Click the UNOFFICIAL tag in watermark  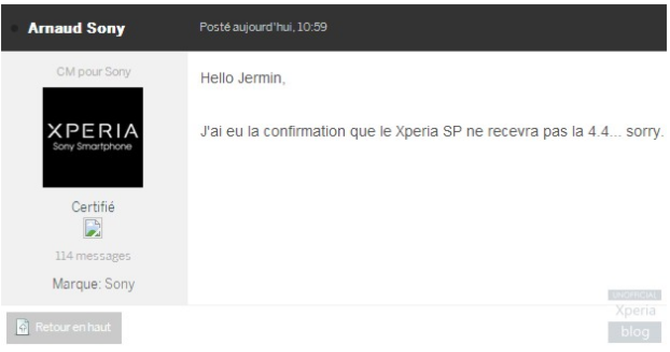[x=636, y=295]
